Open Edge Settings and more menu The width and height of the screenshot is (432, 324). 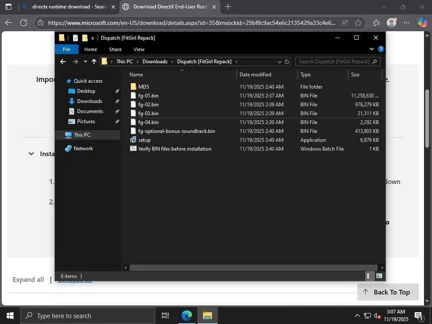[407, 23]
